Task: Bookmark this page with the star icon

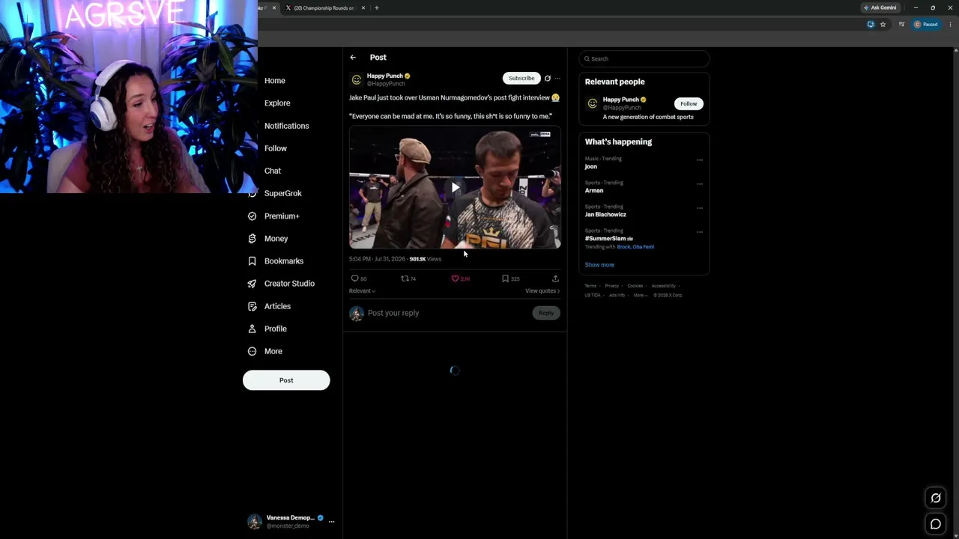Action: [883, 24]
